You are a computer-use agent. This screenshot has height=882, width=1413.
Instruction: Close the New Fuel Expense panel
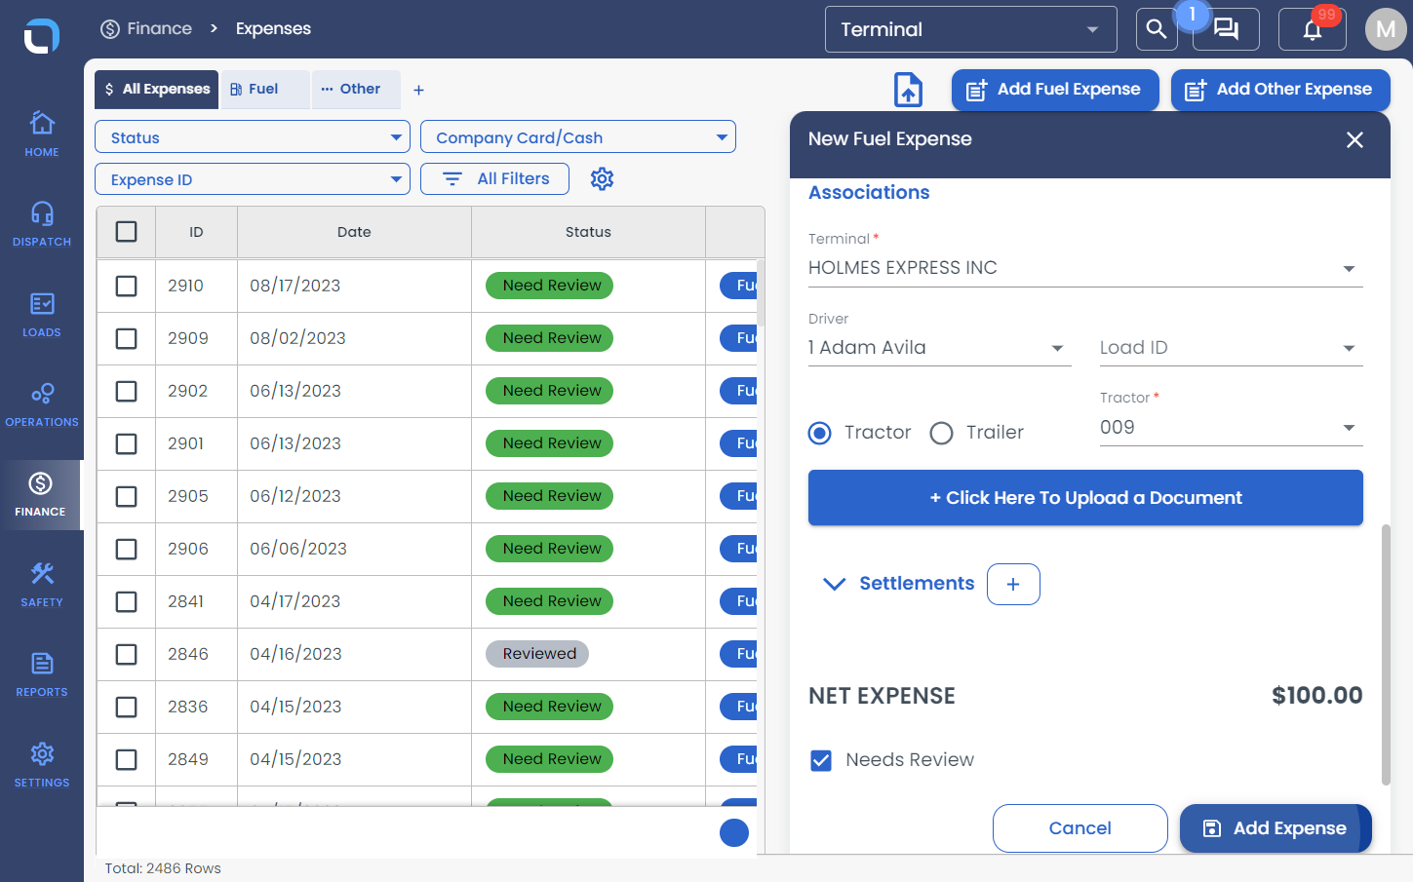1354,140
